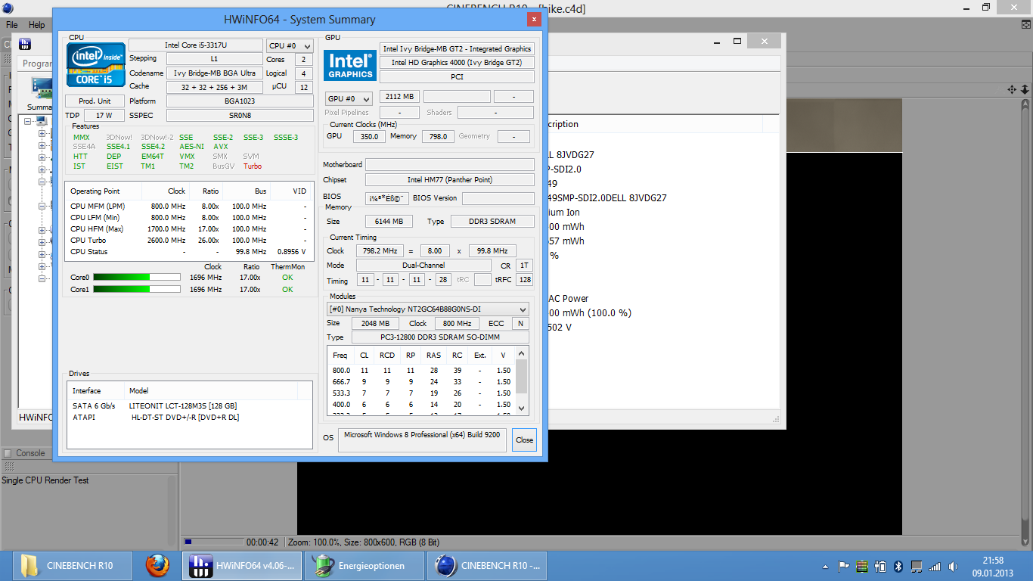
Task: Click the PC3-12800 DDR3 SDRAM SO-DIMM type
Action: (439, 337)
